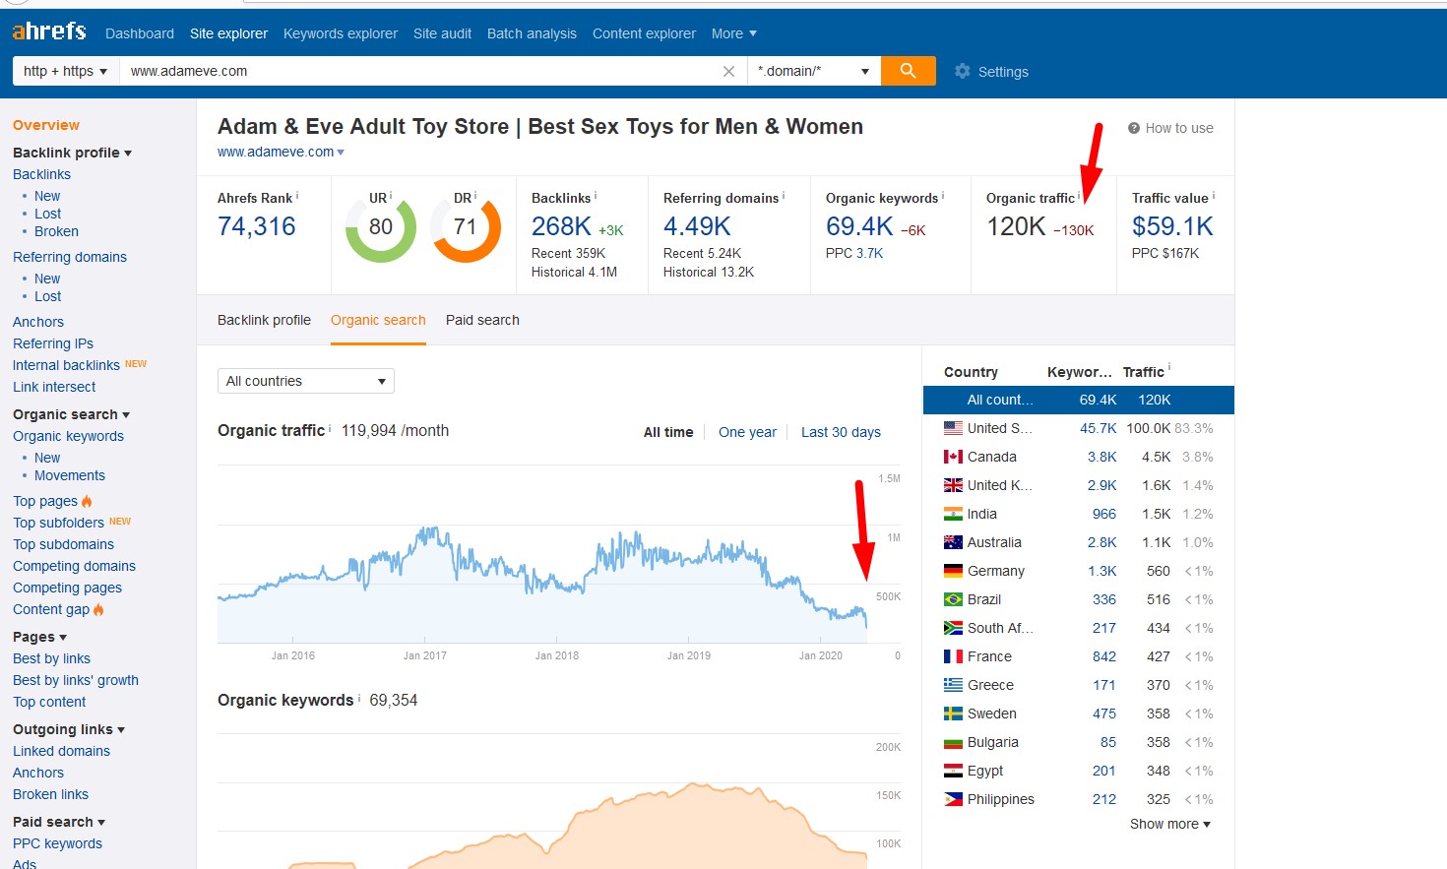Open the *.domain/* mode dropdown
1447x869 pixels.
pyautogui.click(x=814, y=71)
